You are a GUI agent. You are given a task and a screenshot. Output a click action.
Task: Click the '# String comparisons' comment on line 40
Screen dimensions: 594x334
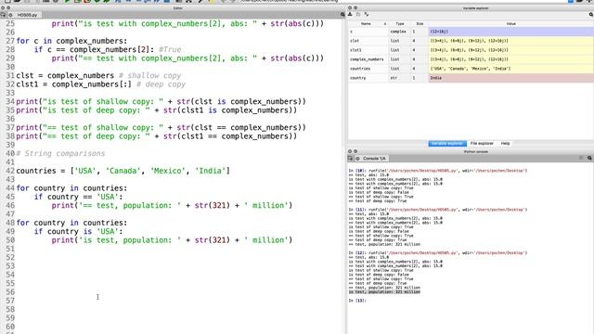click(60, 153)
